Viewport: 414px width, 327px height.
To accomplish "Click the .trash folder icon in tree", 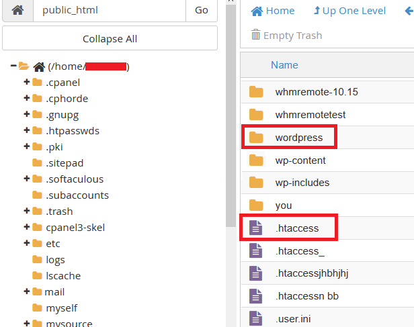I will 37,212.
